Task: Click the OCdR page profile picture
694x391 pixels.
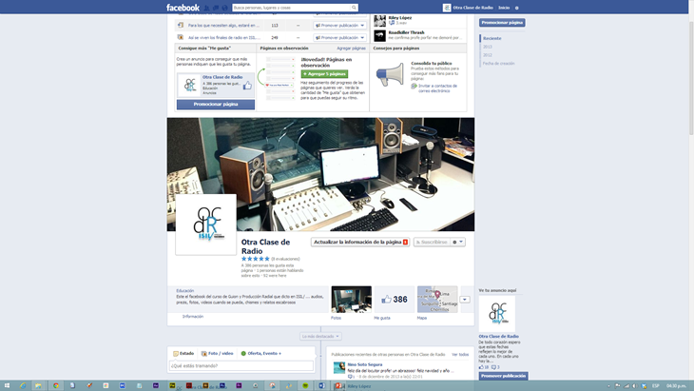Action: pyautogui.click(x=205, y=225)
